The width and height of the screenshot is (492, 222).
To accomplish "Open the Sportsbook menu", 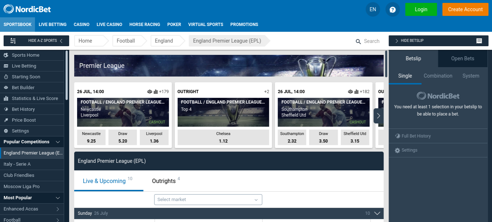I will 17,25.
